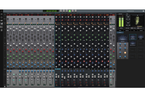Click the circular plug-in icon in sidebar
Screen dimensions: 145x97
tap(2, 17)
